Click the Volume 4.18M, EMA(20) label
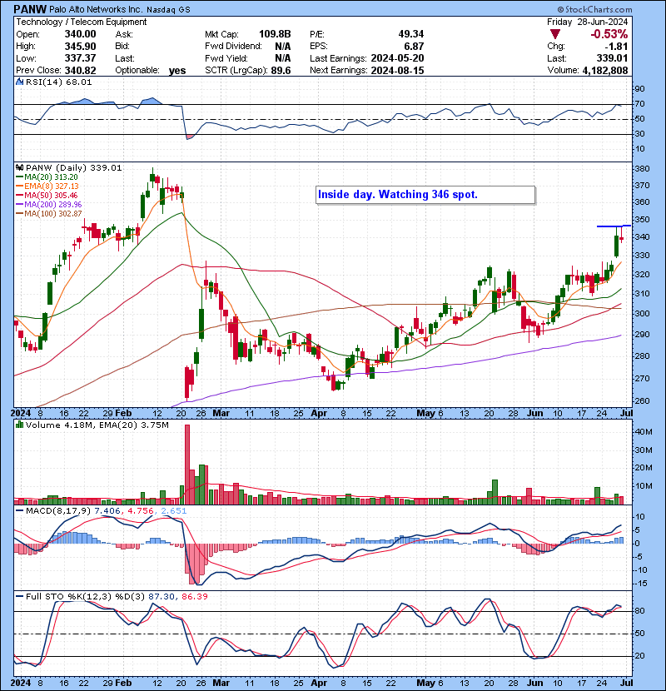 click(x=97, y=425)
